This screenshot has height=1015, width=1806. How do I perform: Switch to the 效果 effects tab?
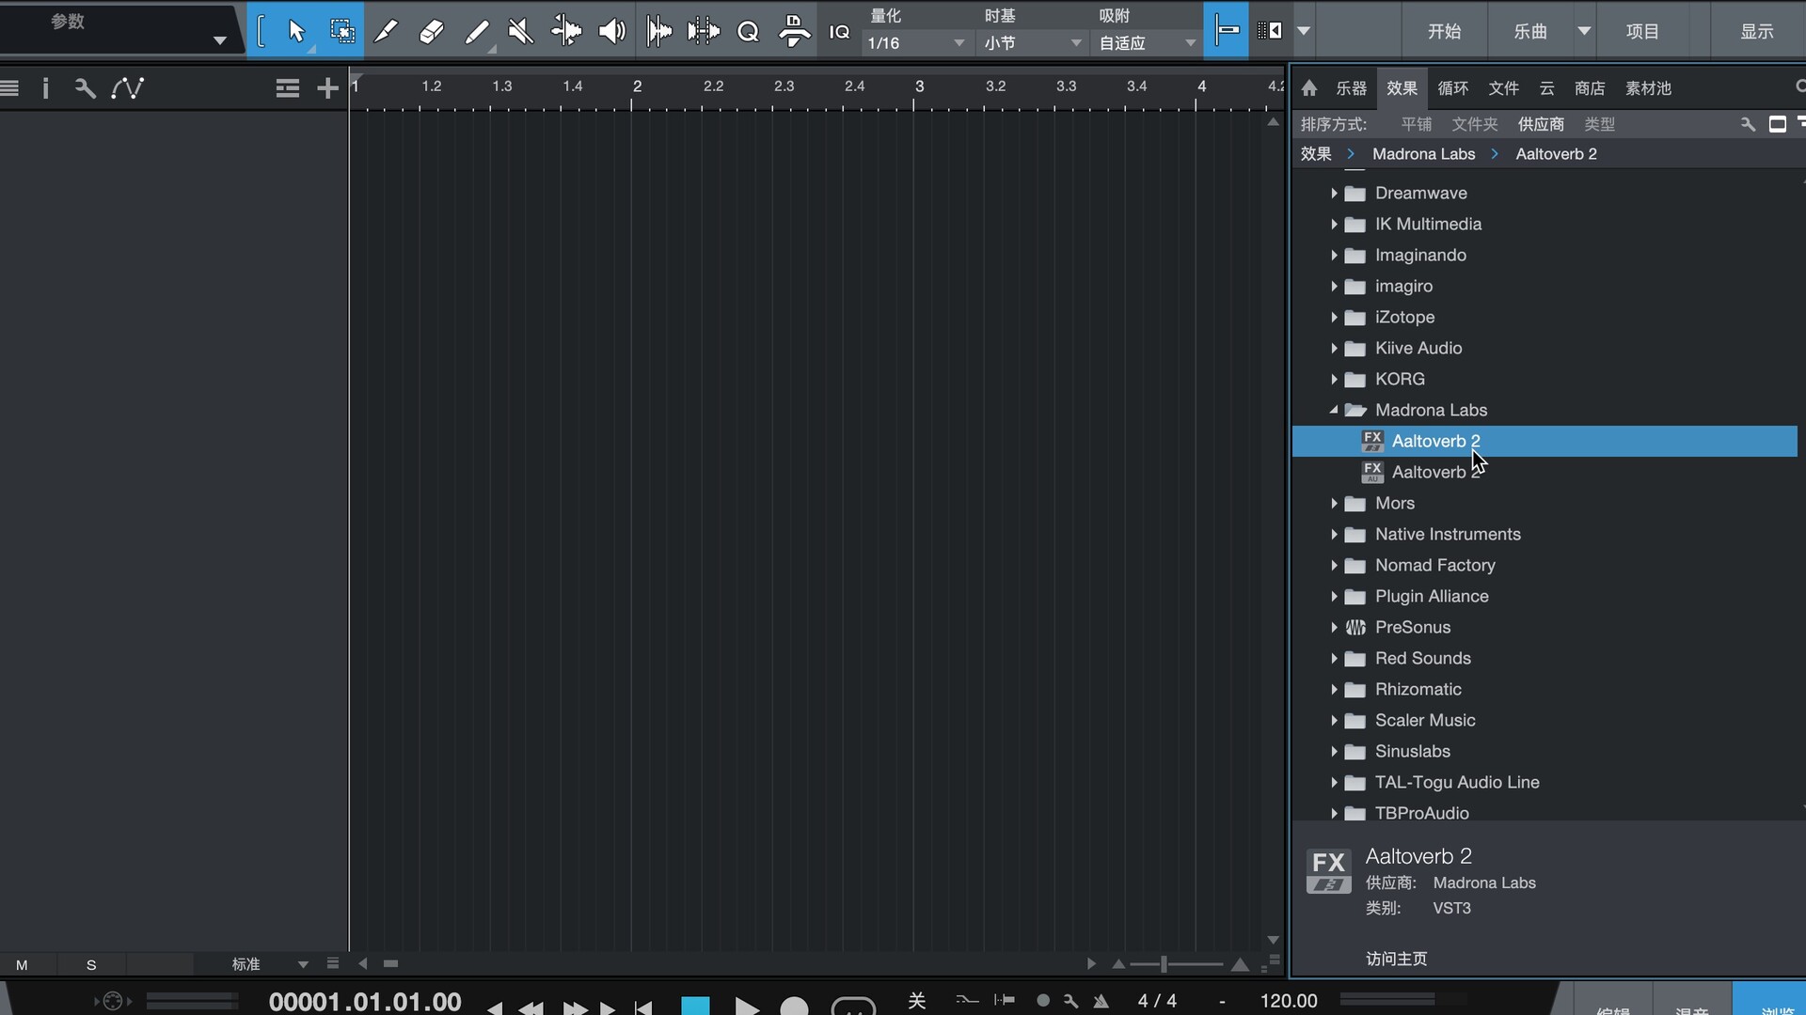[x=1402, y=88]
